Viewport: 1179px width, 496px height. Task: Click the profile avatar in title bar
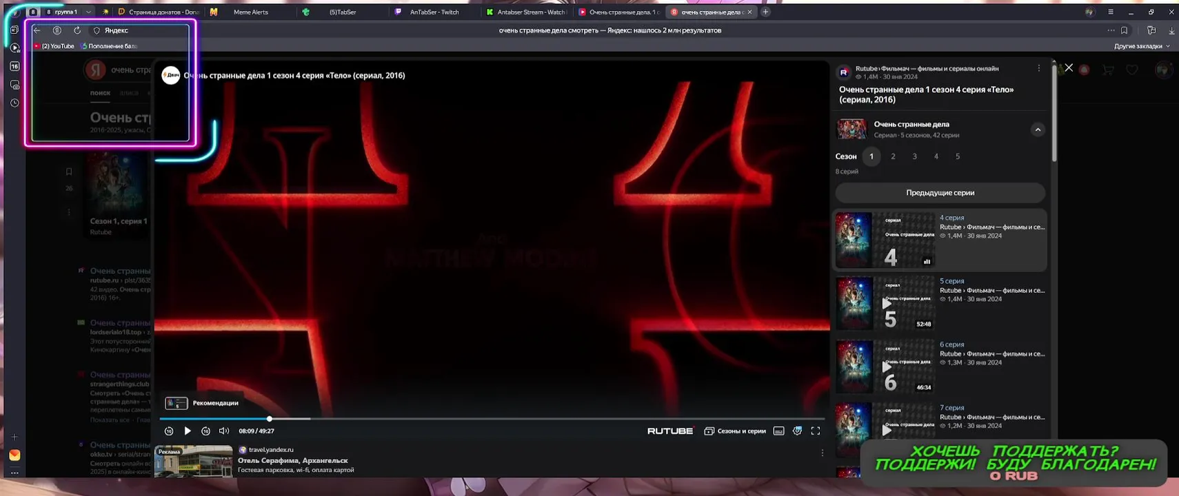(x=1089, y=12)
